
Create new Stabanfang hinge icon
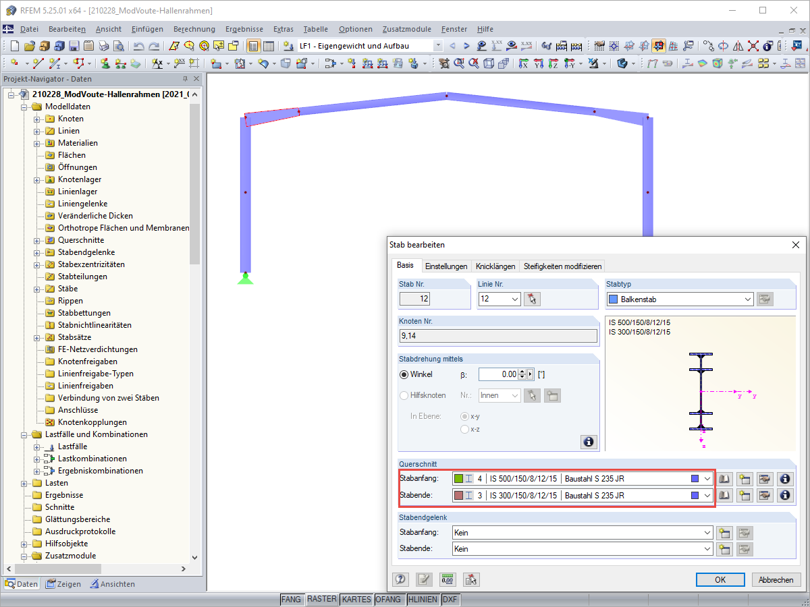pos(725,533)
